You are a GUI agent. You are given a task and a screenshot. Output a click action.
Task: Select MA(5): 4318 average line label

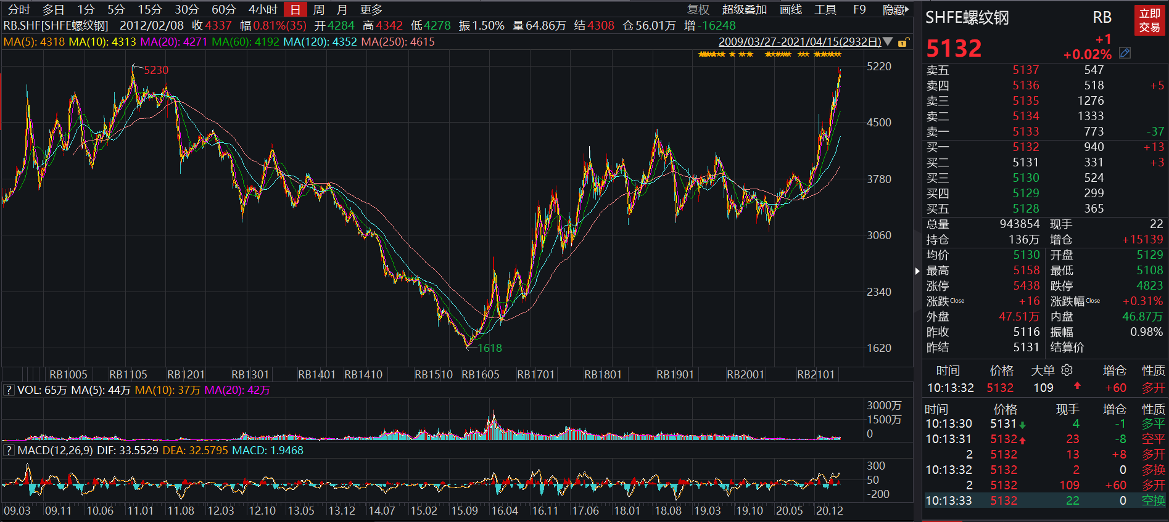click(x=34, y=42)
